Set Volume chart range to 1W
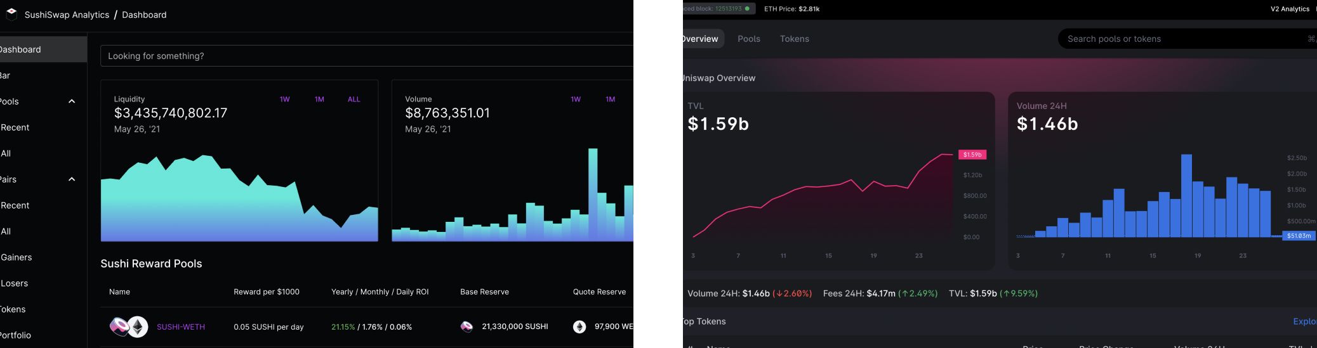Viewport: 1317px width, 348px height. coord(576,100)
